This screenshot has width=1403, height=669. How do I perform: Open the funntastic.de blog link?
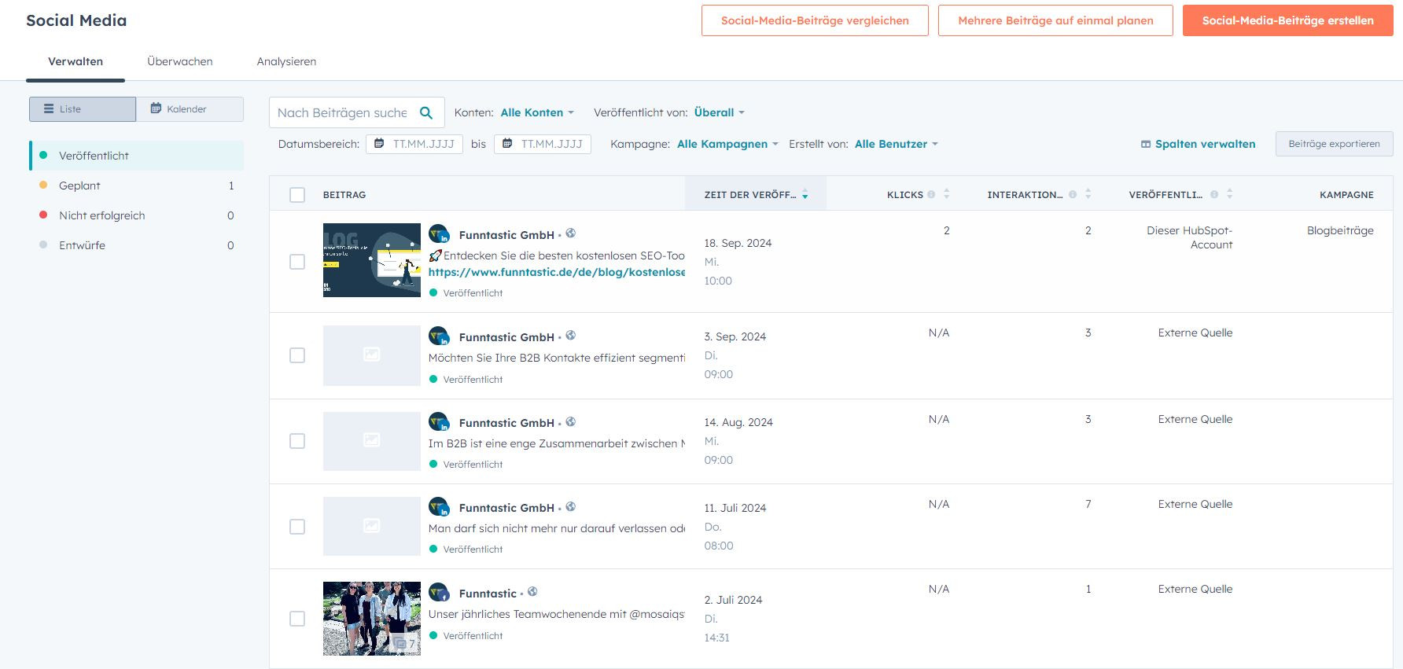click(x=556, y=272)
